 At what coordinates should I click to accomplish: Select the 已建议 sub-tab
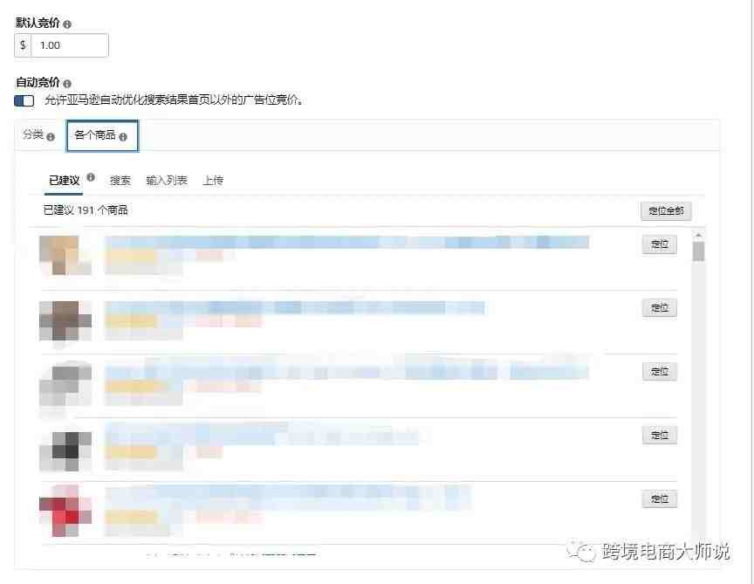(x=64, y=181)
